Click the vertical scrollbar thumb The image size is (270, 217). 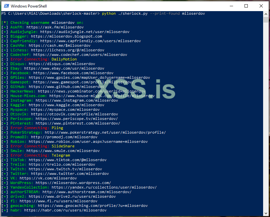tap(266, 20)
